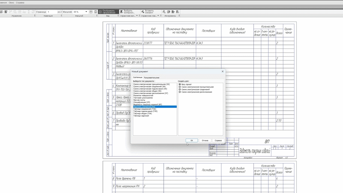Click the second icon in Управление group

click(6, 12)
